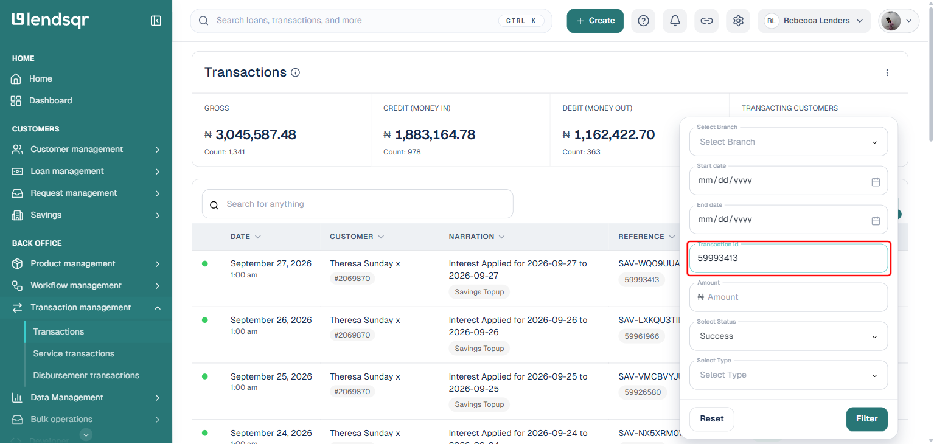
Task: Click the search magnifier in top search bar
Action: pos(204,21)
